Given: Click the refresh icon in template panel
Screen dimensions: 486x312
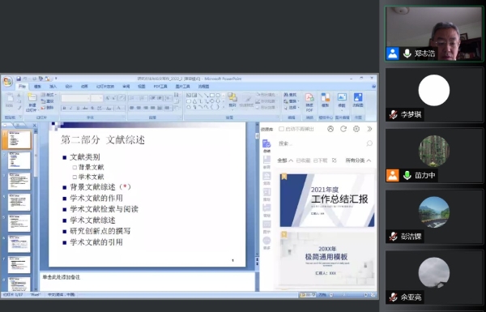Looking at the screenshot, I should point(343,129).
